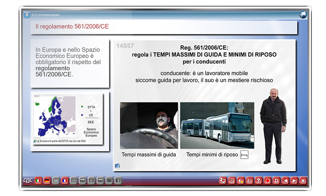Click the 'Reg. 561/2006/CE:' slide title

[x=204, y=48]
